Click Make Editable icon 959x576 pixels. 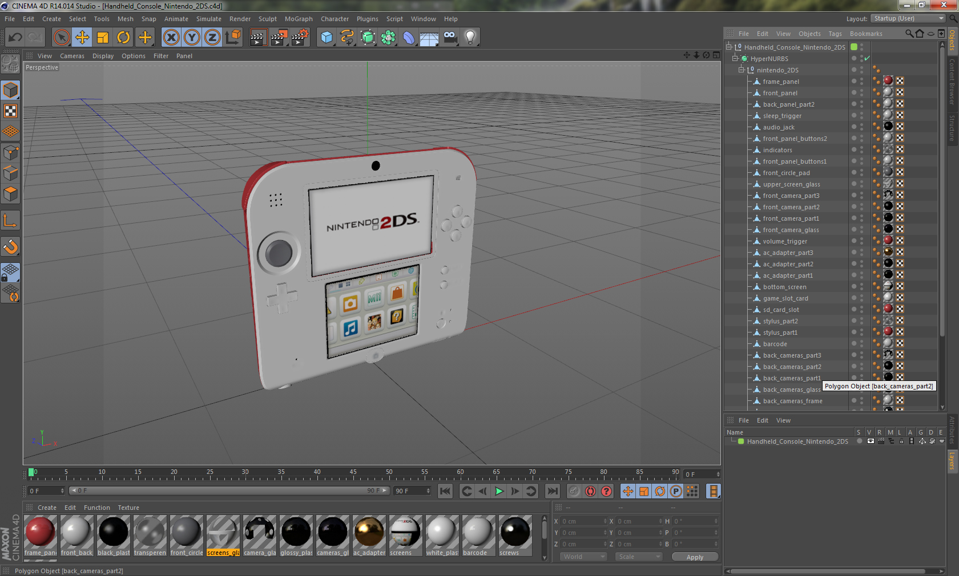tap(10, 64)
